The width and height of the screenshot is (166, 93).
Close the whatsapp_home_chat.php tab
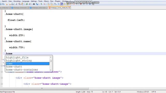coord(69,8)
